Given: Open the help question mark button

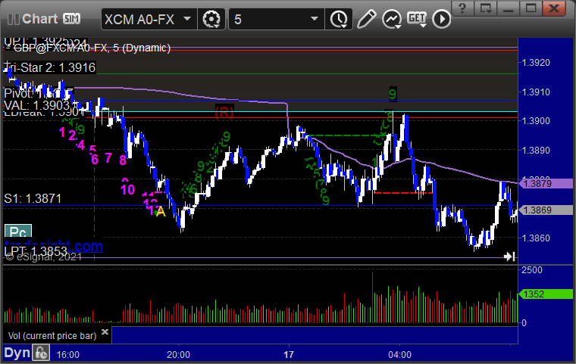Looking at the screenshot, I should point(462,8).
